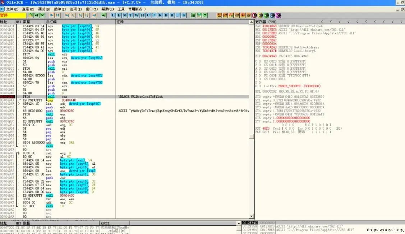
Task: Click the highlighted stack address 0012FE4C
Action: [249, 223]
